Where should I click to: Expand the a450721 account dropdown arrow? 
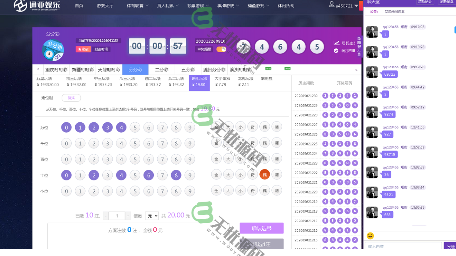point(356,6)
